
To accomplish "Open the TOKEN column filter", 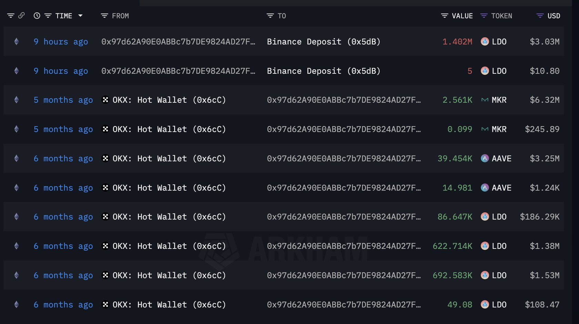I will pos(484,16).
